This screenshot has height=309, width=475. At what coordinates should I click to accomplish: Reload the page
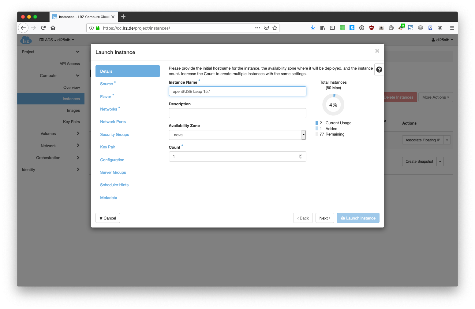click(43, 28)
